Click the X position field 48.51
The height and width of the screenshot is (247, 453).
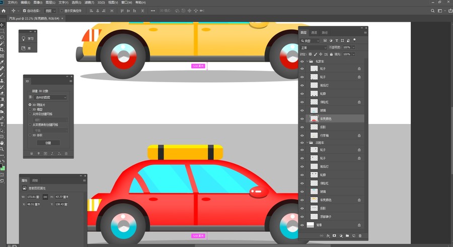tap(33, 204)
